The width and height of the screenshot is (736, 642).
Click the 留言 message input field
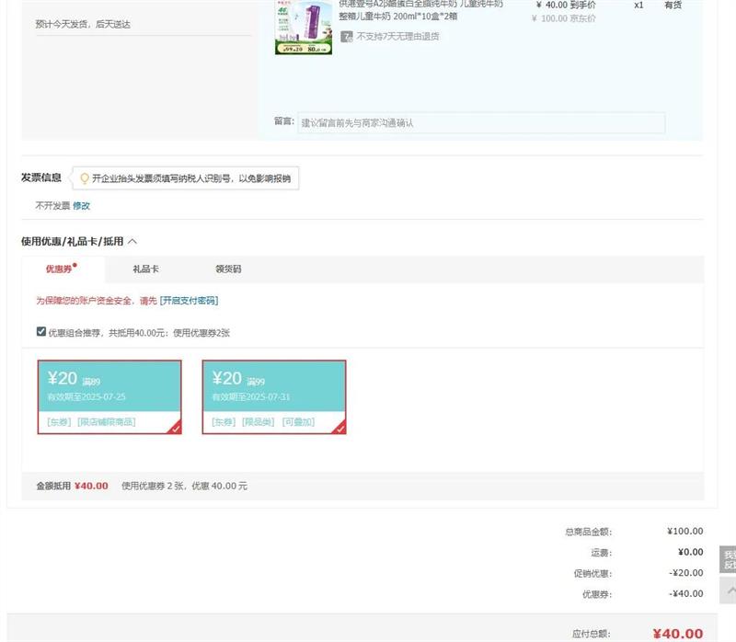[x=480, y=122]
